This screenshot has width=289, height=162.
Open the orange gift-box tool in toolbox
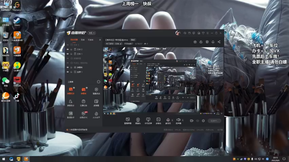pos(83,91)
